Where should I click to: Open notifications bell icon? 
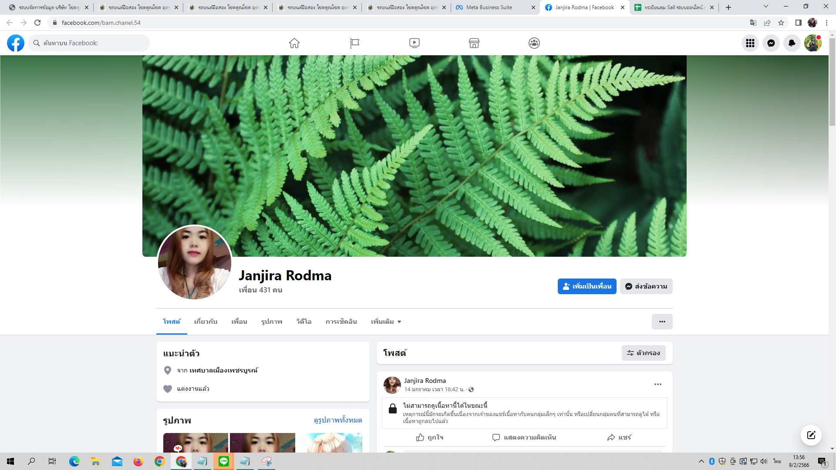[x=792, y=43]
